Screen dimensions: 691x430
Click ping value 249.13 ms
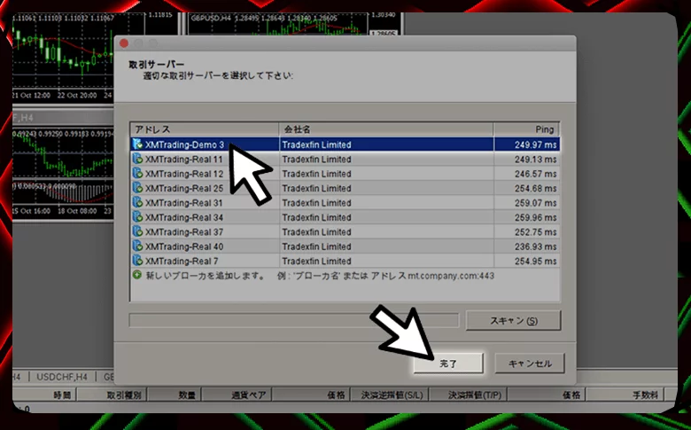tap(535, 160)
